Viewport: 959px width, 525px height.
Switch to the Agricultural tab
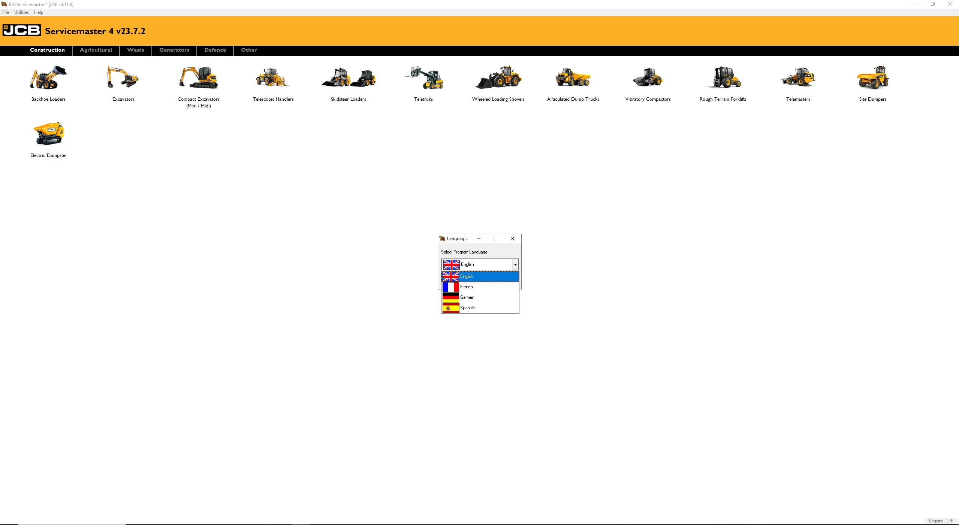pyautogui.click(x=96, y=50)
